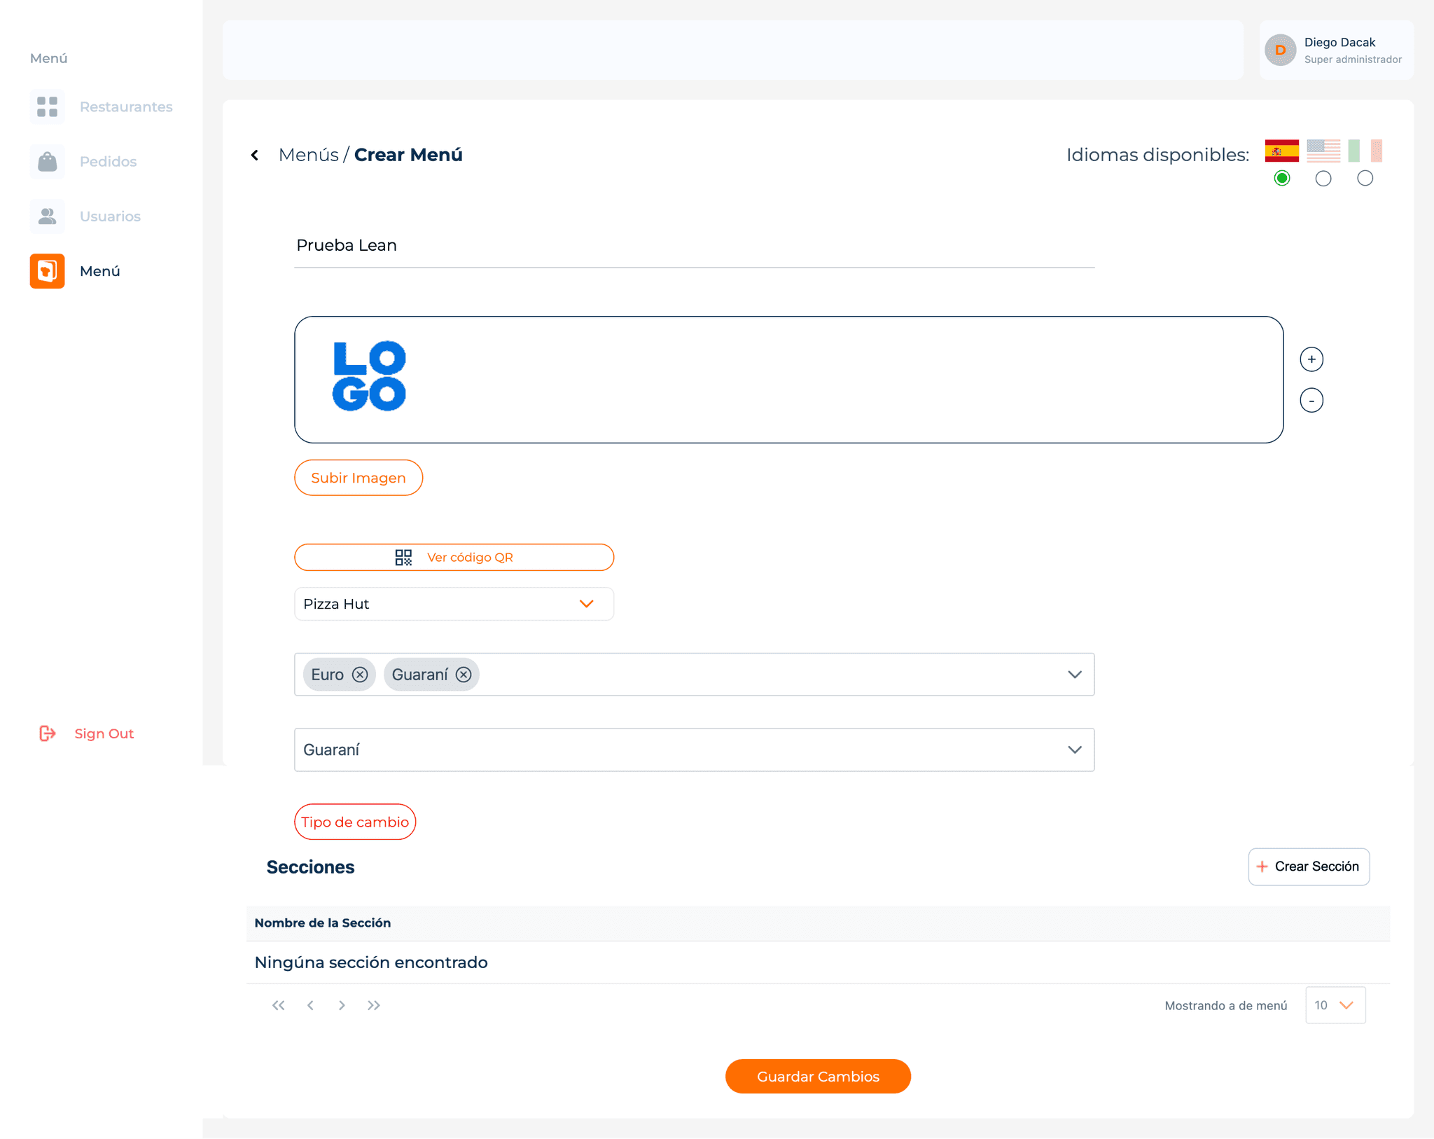Open the Pizza Hut restaurant dropdown
The height and width of the screenshot is (1139, 1434).
[x=454, y=604]
